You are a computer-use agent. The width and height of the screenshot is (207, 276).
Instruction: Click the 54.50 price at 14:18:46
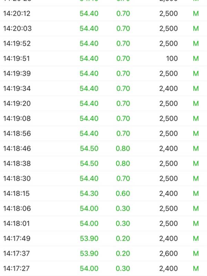coord(89,148)
